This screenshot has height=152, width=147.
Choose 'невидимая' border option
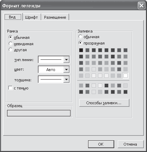11,44
